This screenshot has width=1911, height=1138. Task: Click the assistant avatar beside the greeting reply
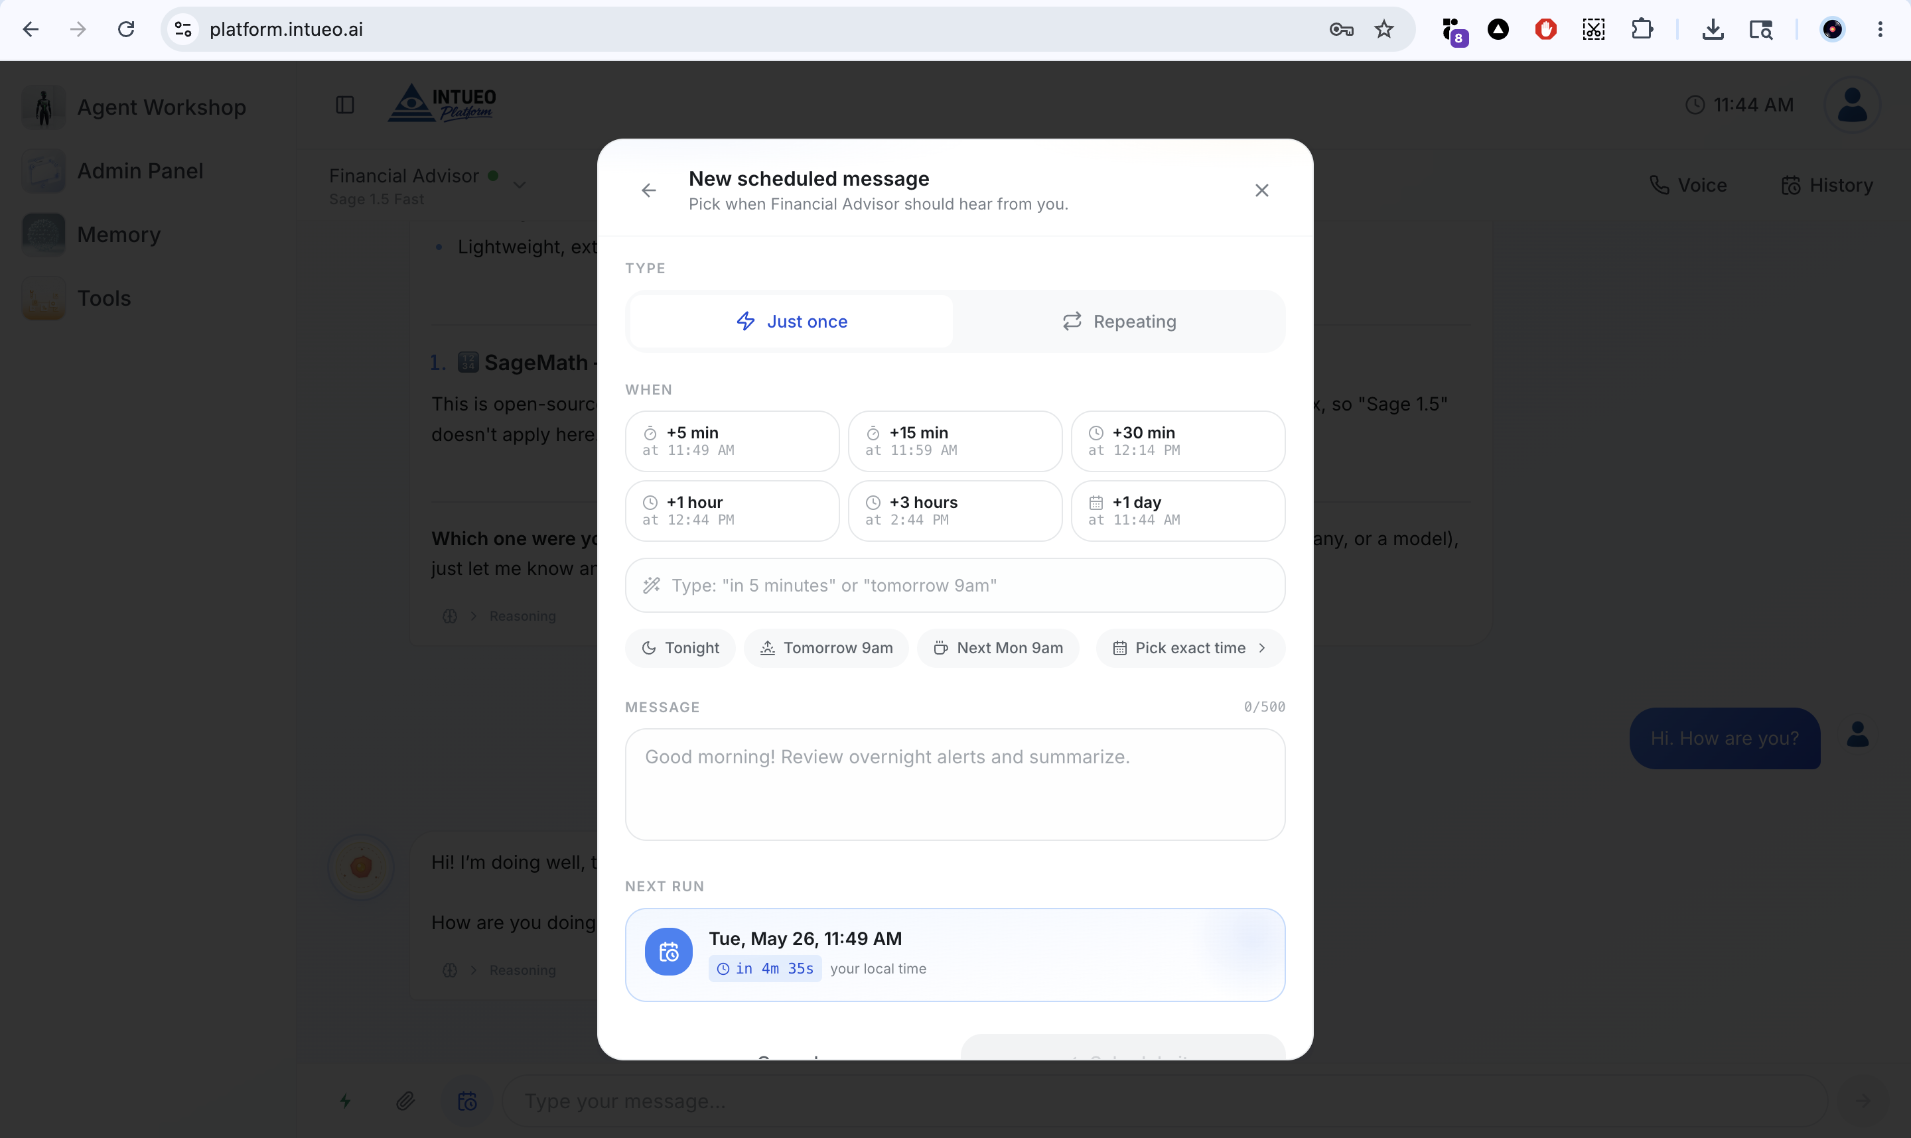coord(360,867)
